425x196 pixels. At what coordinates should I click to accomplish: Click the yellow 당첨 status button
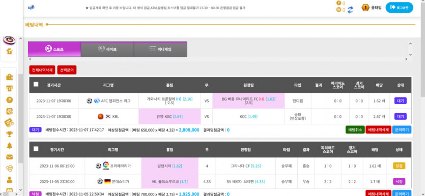click(399, 166)
